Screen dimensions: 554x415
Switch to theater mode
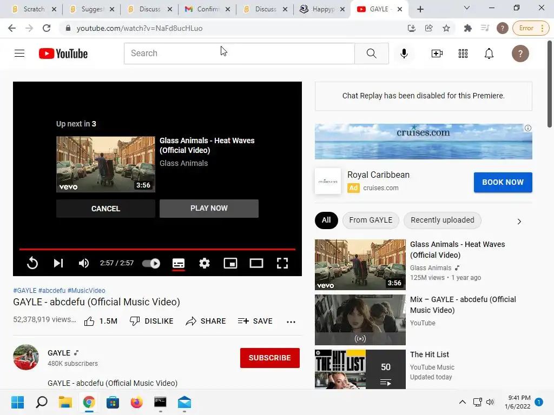[x=256, y=263]
